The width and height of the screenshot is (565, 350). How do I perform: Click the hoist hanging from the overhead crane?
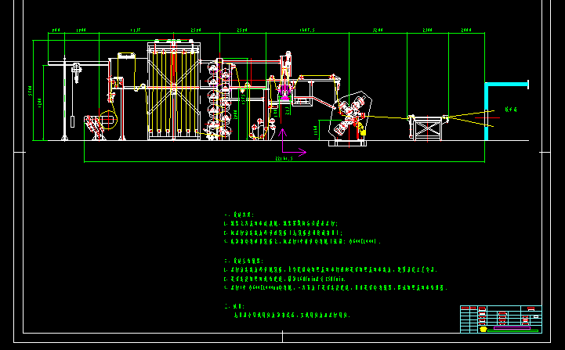(77, 72)
